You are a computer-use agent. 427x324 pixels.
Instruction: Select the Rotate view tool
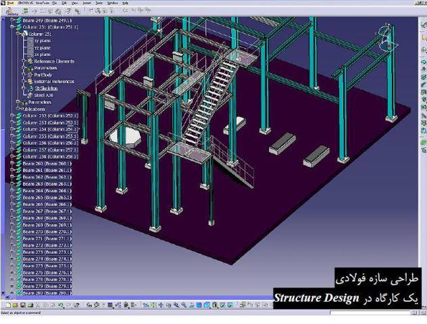[168, 305]
